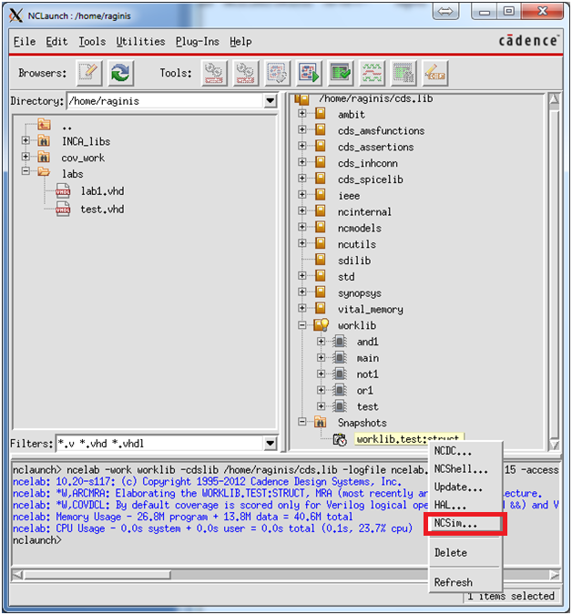Click the Filters input field
Screen dimensions: 572x615
(160, 444)
